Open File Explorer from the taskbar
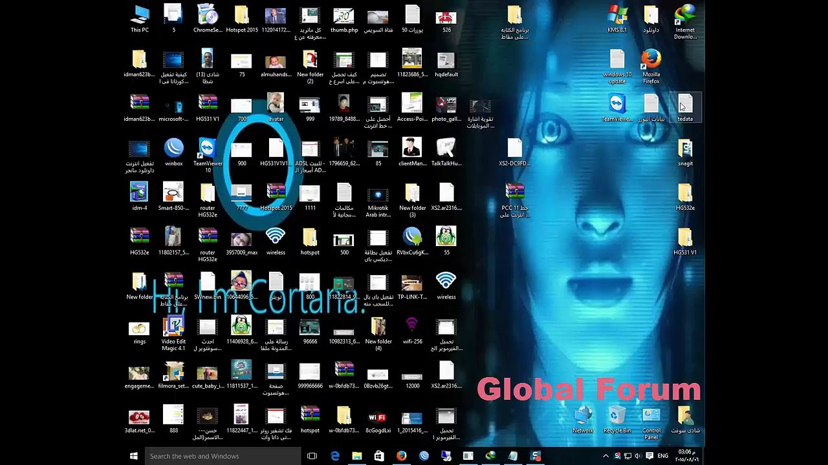The image size is (828, 465). point(356,456)
